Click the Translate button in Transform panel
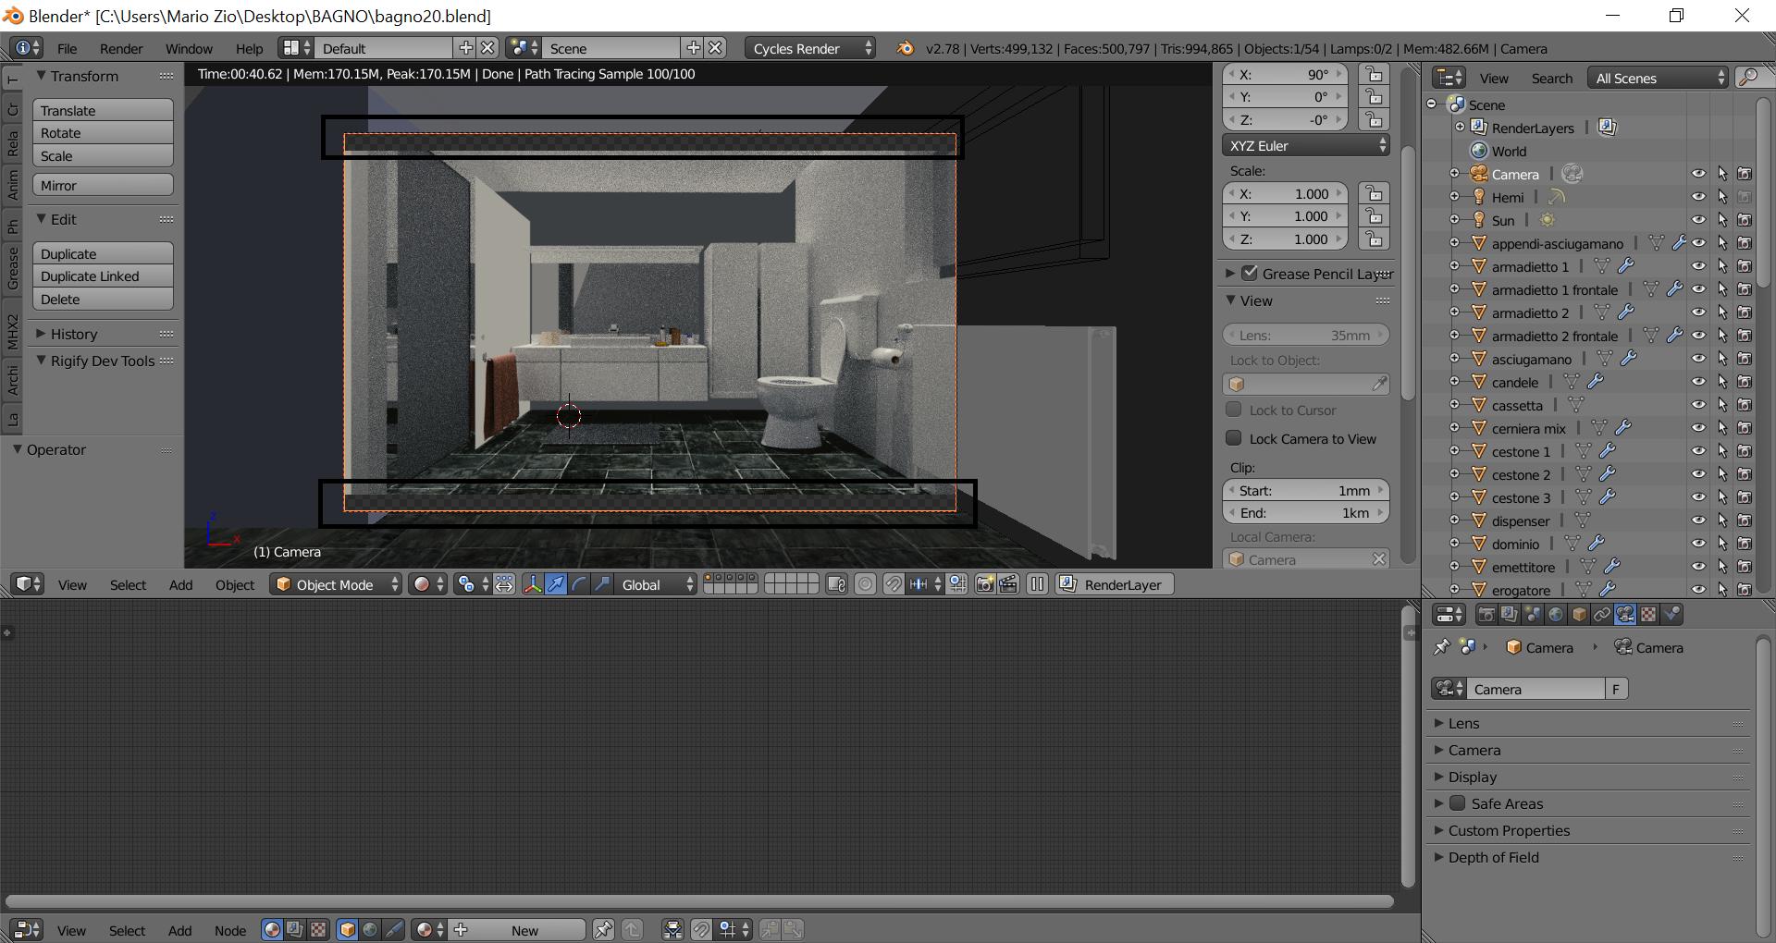 point(103,109)
